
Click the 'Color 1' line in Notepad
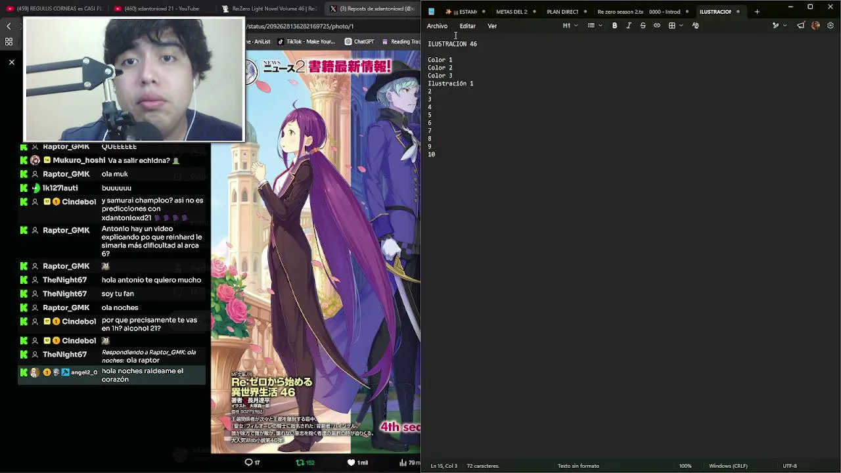440,60
